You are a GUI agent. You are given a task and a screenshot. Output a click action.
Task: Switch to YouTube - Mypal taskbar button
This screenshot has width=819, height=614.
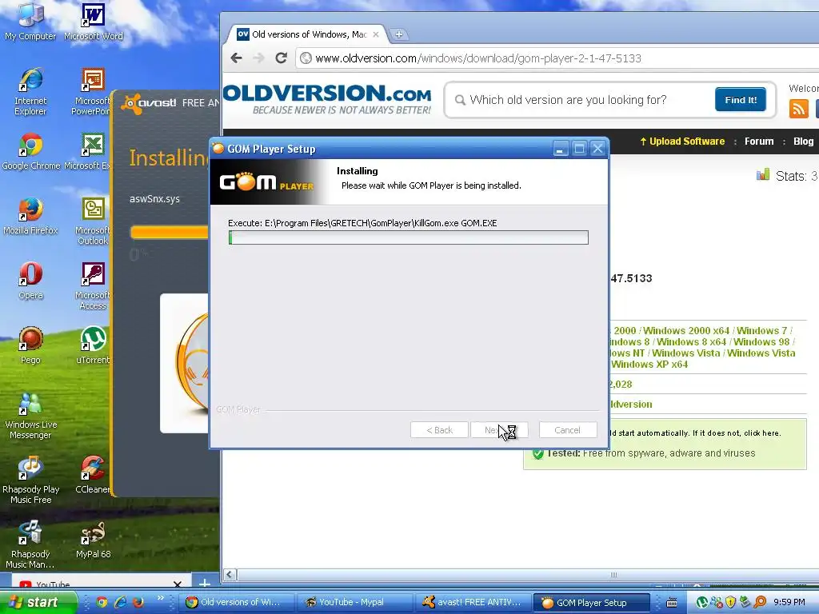[355, 602]
